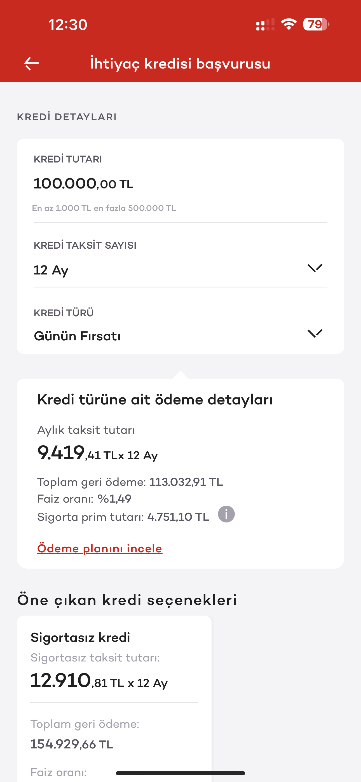This screenshot has height=782, width=361.
Task: Tap the 12:30 clock in status bar
Action: [x=68, y=25]
